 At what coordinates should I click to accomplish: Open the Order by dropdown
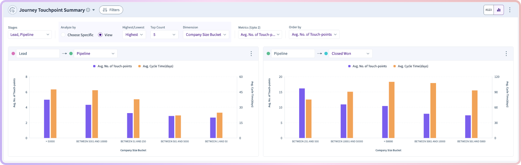tap(314, 34)
